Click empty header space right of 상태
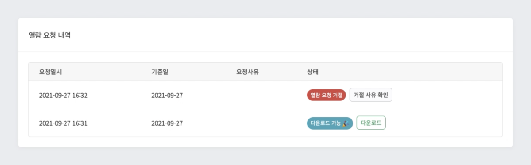Screen dimensions: 531x165 click(x=412, y=72)
